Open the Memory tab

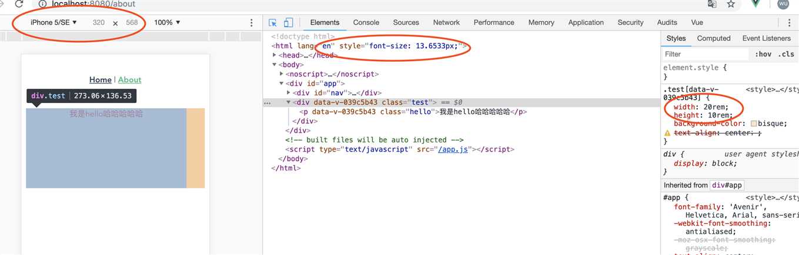541,22
